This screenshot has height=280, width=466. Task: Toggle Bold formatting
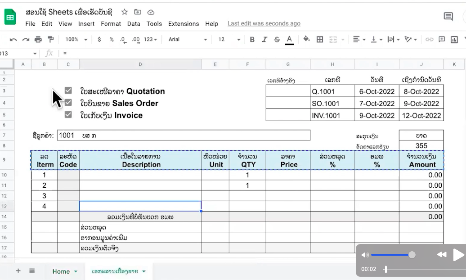pos(252,39)
